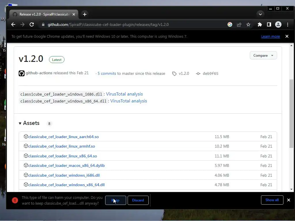Image resolution: width=295 pixels, height=221 pixels.
Task: Download classicube_cef_loader_linux_armhf.so
Action: click(x=62, y=146)
